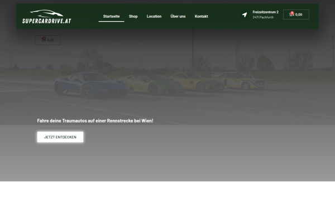Open the header cart button showing 0,00

click(296, 14)
